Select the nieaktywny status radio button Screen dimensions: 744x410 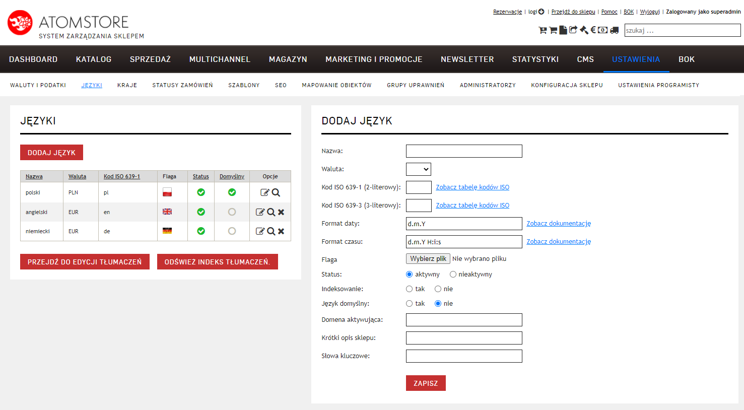pos(453,275)
